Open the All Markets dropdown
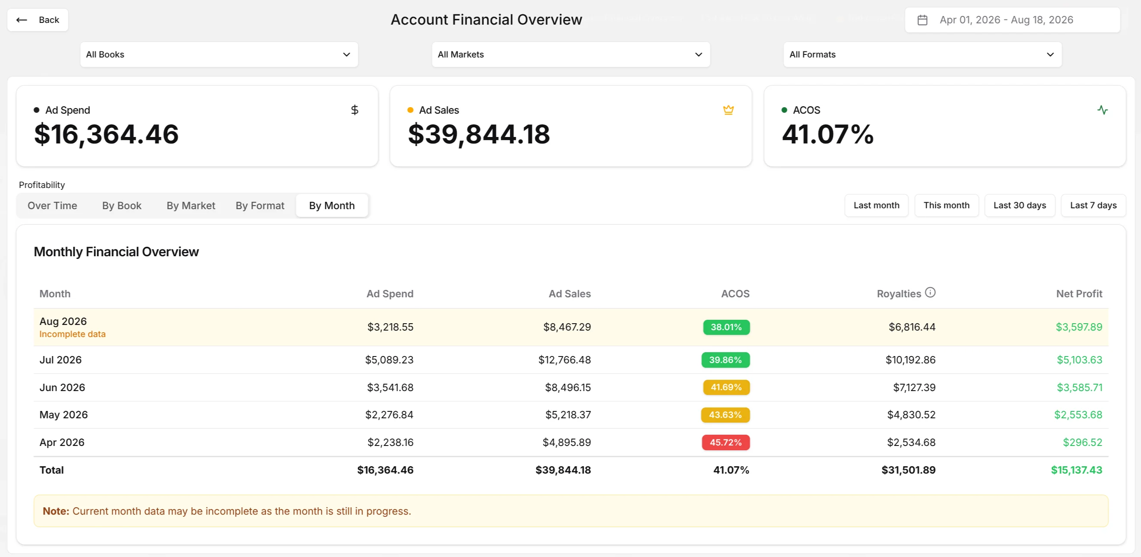1141x557 pixels. [570, 54]
